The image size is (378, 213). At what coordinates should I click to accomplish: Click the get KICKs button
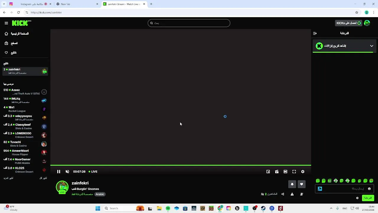348,23
